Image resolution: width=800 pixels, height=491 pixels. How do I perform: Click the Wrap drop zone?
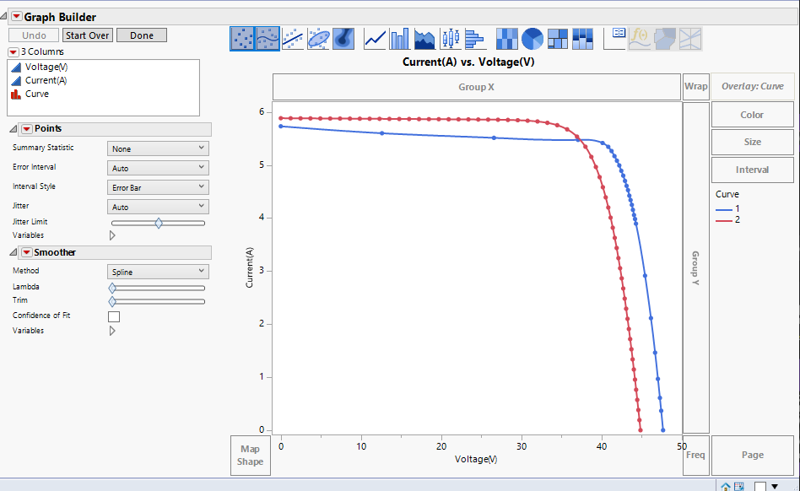(696, 86)
